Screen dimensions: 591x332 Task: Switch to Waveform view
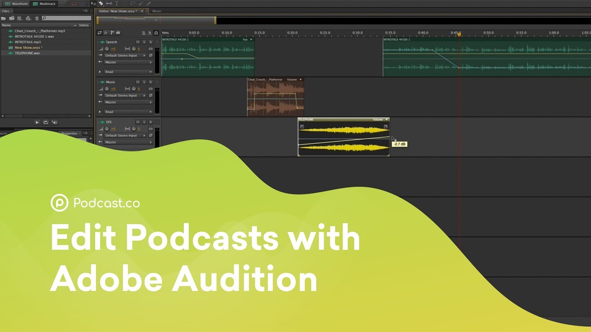pos(16,4)
